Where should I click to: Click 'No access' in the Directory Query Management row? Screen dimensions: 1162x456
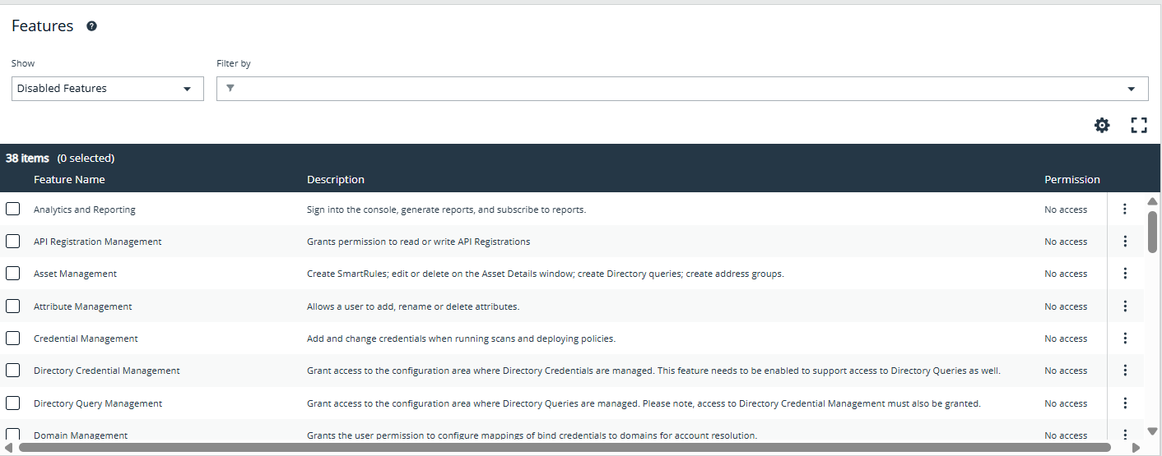point(1066,403)
